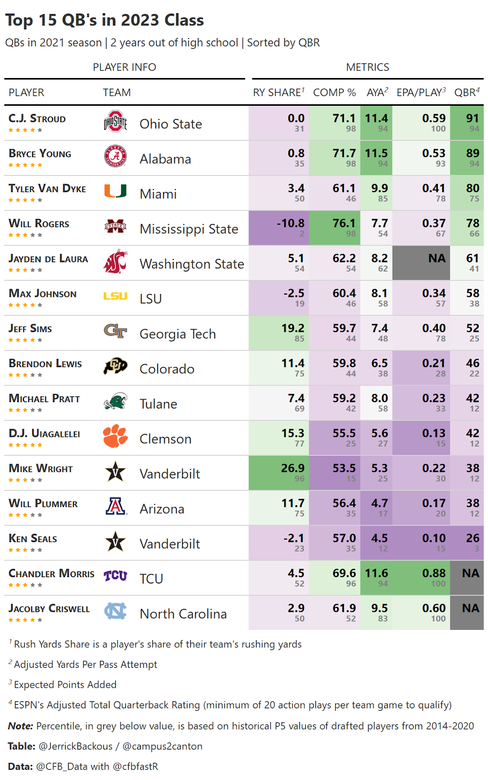Click the Alabama Crimson Tide logo
This screenshot has height=780, width=488.
(115, 156)
